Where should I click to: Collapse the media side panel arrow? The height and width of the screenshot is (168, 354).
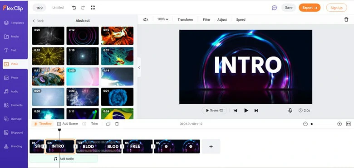click(139, 67)
